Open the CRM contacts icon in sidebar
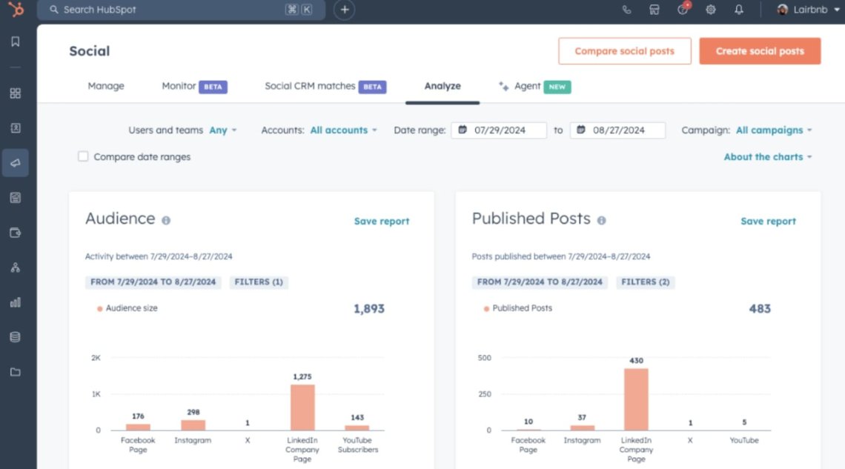 15,128
